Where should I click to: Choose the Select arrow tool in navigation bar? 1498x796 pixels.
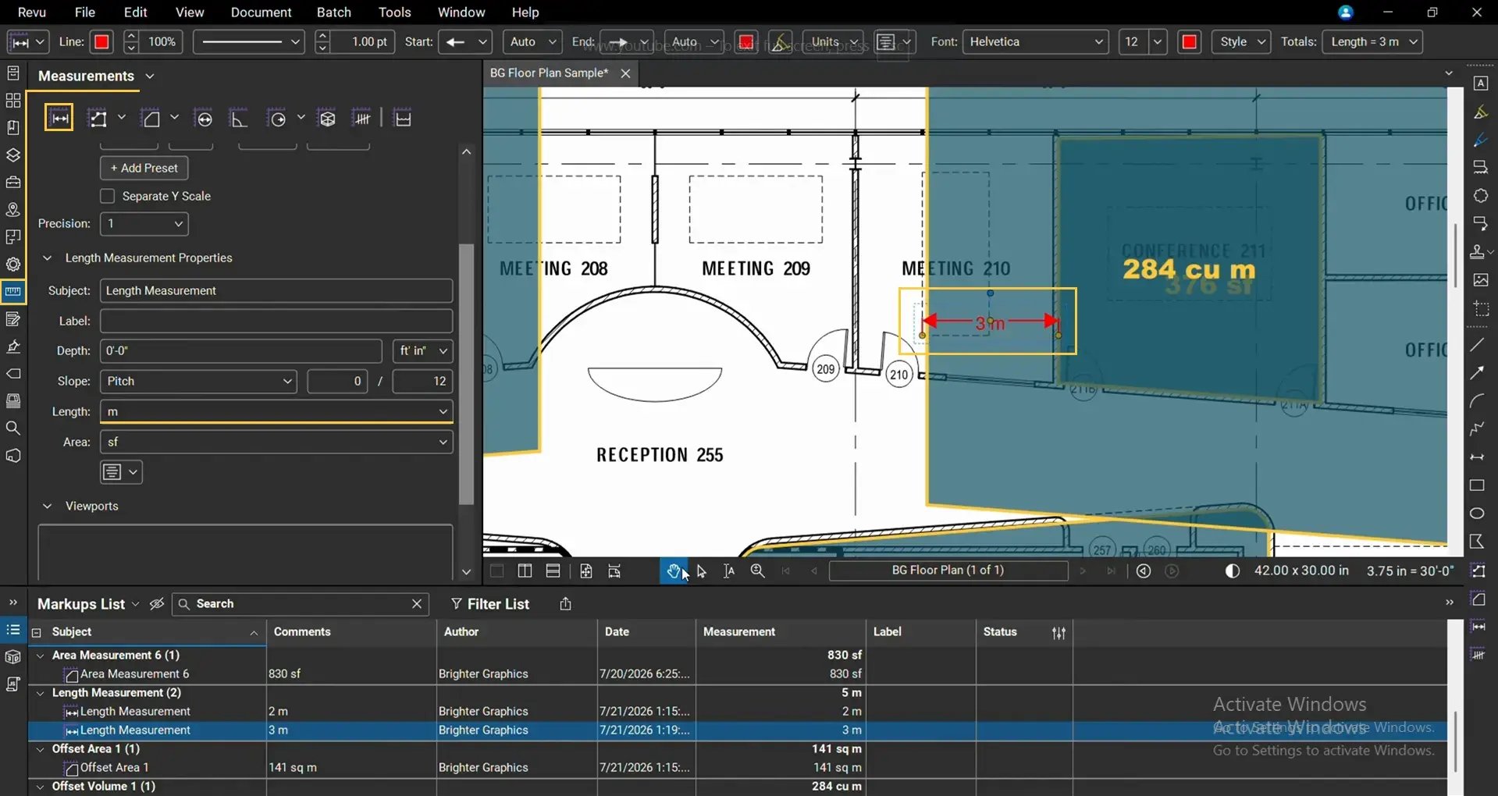[x=701, y=571]
